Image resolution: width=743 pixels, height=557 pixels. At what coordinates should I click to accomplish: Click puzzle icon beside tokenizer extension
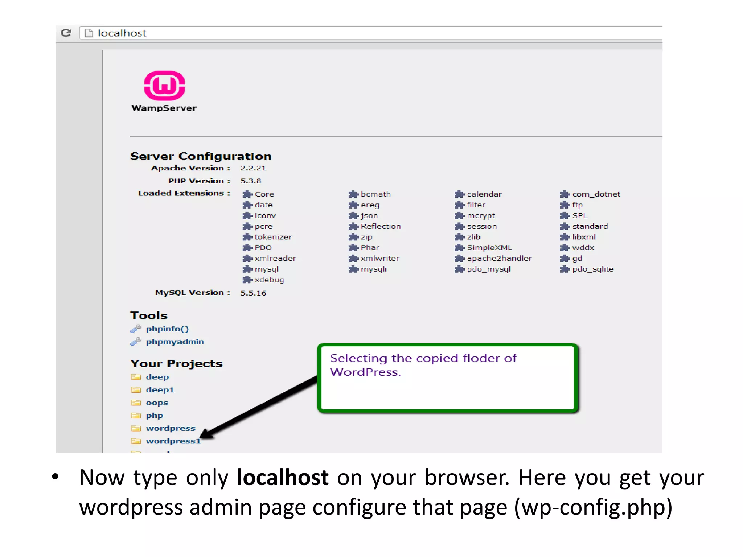247,237
